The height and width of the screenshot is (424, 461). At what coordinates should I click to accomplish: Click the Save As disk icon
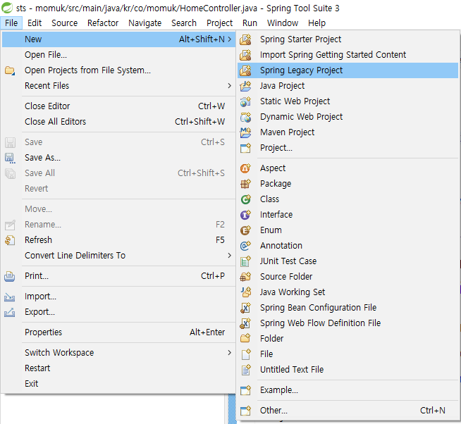[x=10, y=158]
